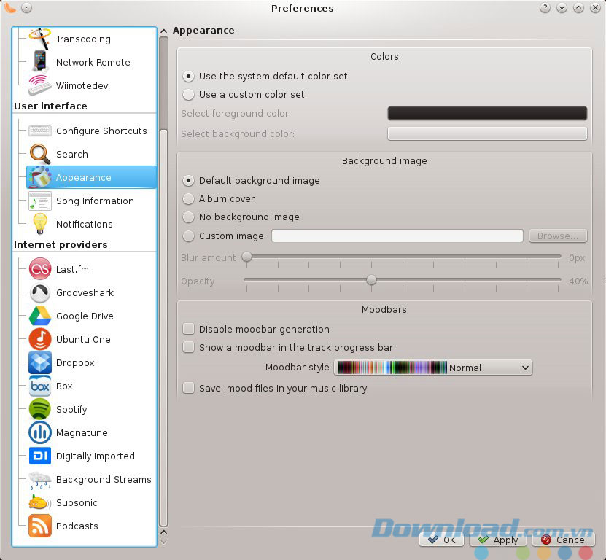Click the Cancel button

click(x=563, y=540)
